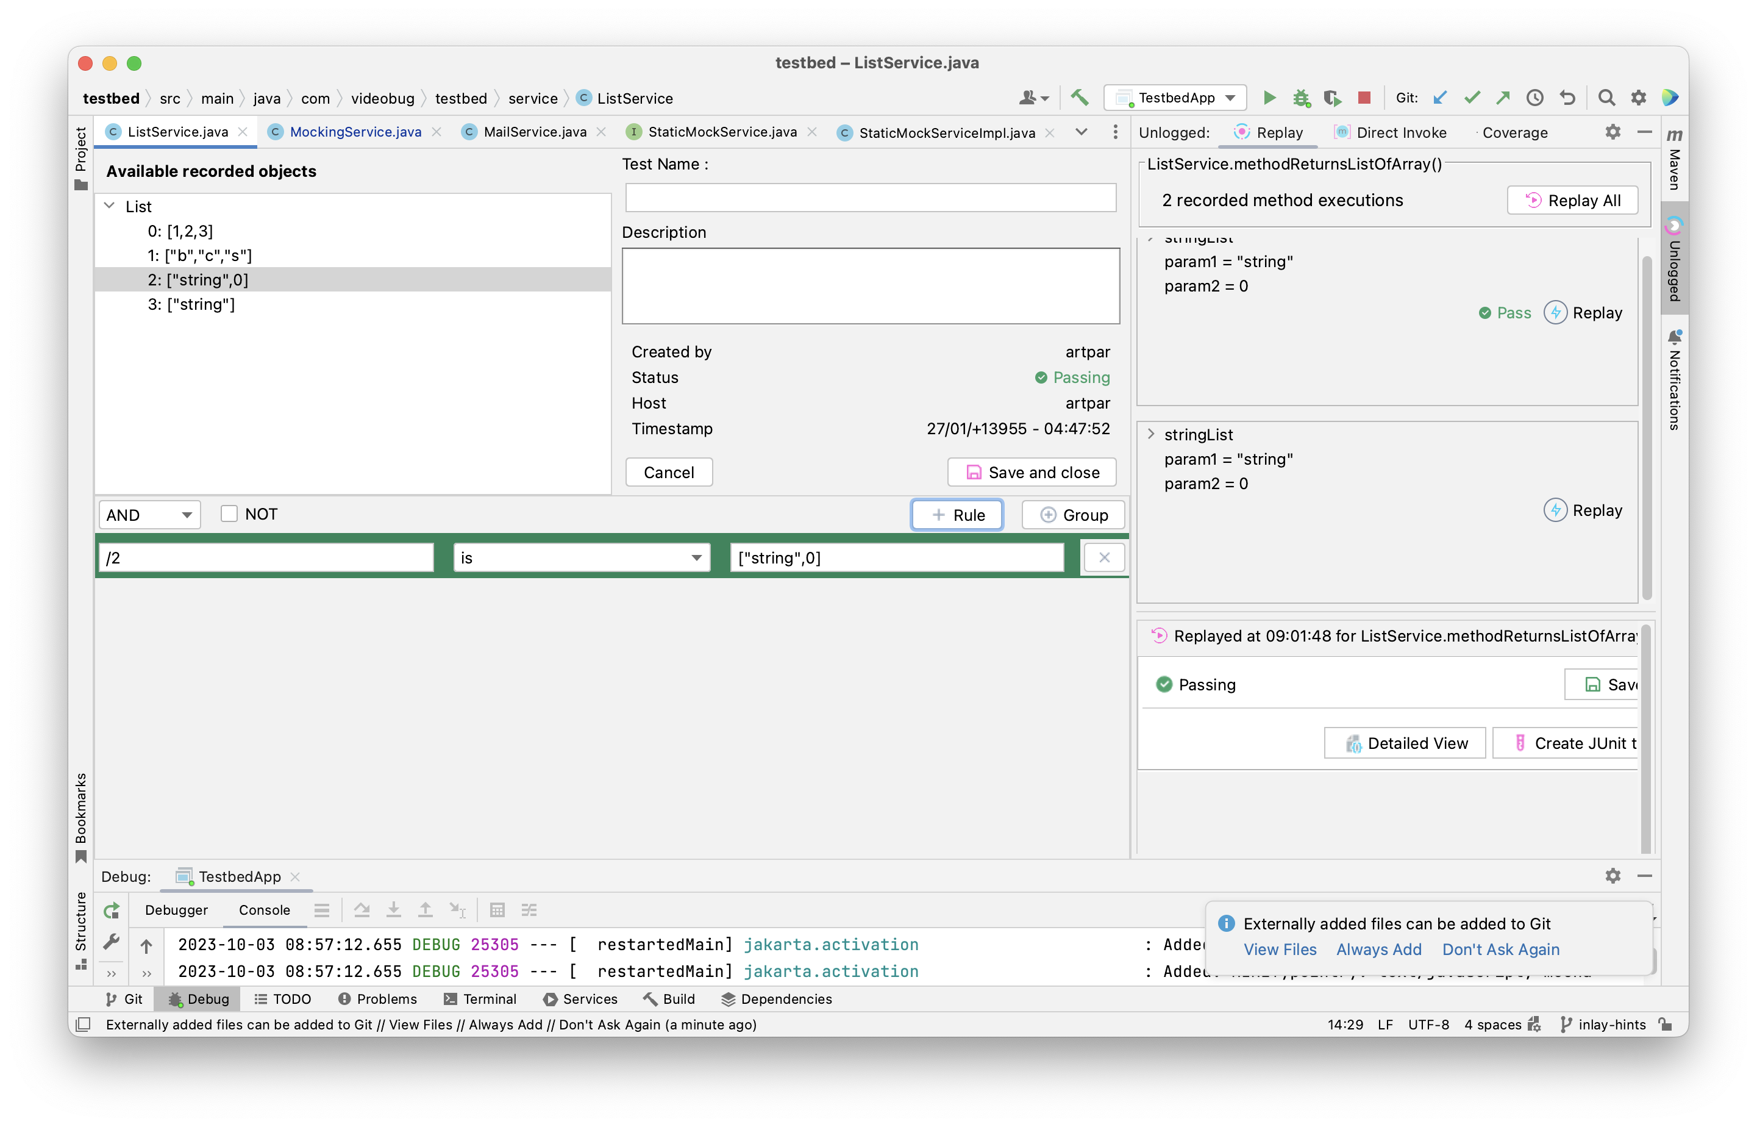
Task: Remove the rule with X button
Action: pos(1104,557)
